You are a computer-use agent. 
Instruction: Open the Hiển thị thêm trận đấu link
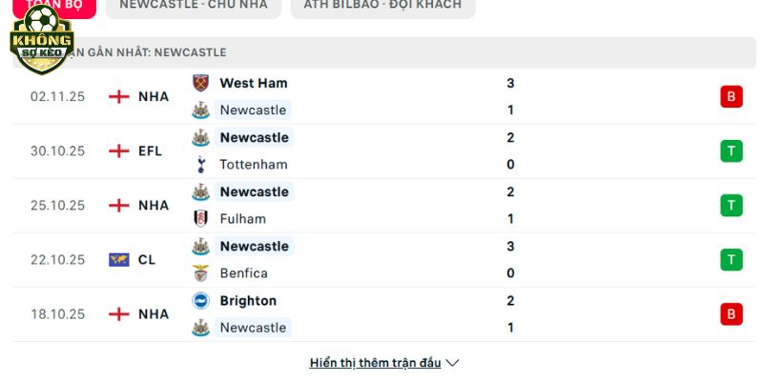pos(375,363)
